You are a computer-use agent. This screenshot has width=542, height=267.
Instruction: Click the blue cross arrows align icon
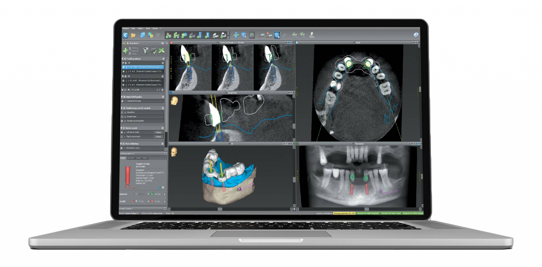236,35
